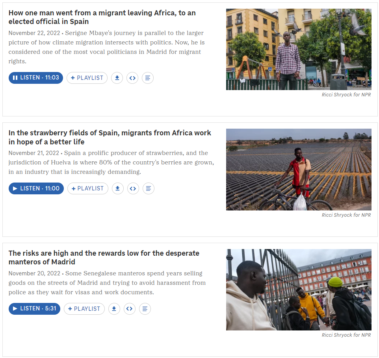The height and width of the screenshot is (358, 379).
Task: Add strawberry fields story to playlist
Action: (88, 189)
